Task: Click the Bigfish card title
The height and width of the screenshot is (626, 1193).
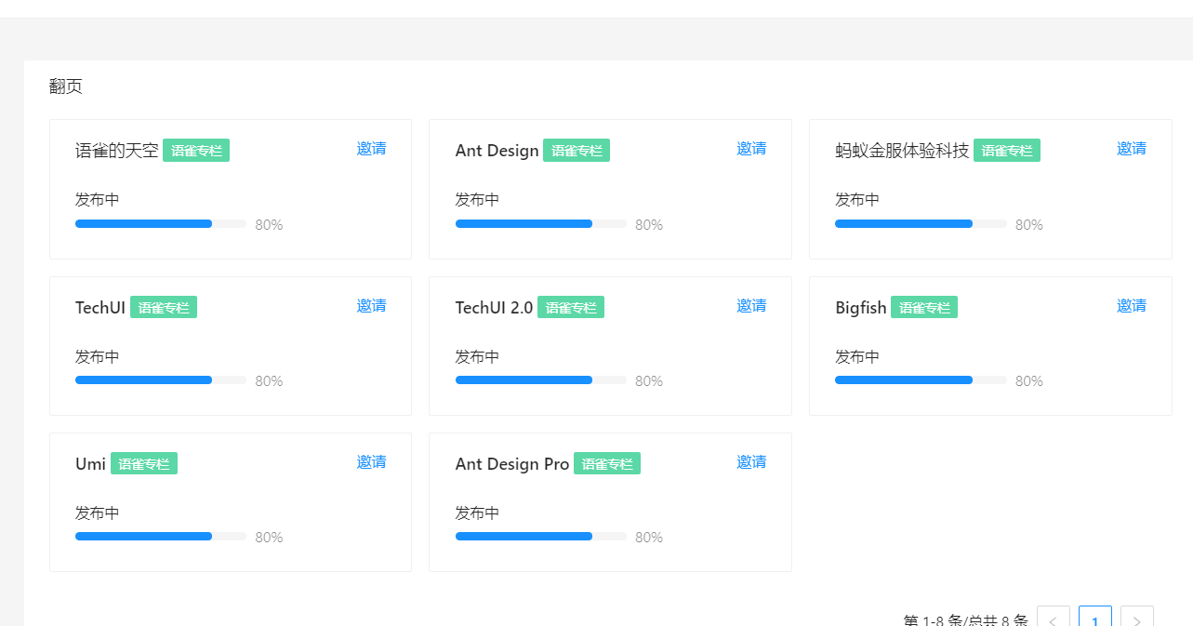Action: tap(861, 307)
